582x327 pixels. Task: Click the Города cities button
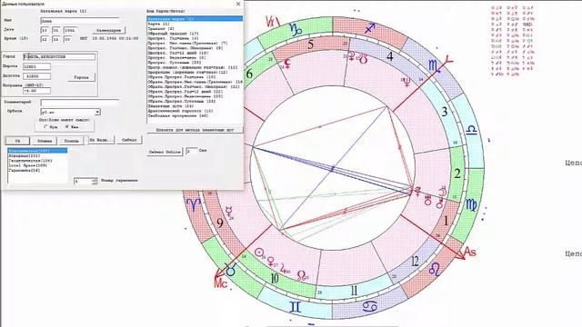(x=81, y=77)
